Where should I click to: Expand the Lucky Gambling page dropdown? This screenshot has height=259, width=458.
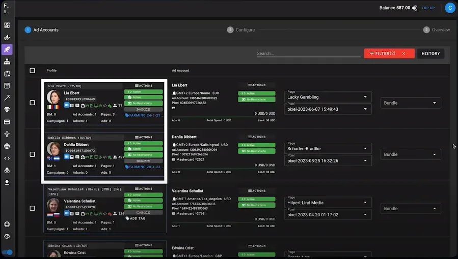tap(328, 97)
